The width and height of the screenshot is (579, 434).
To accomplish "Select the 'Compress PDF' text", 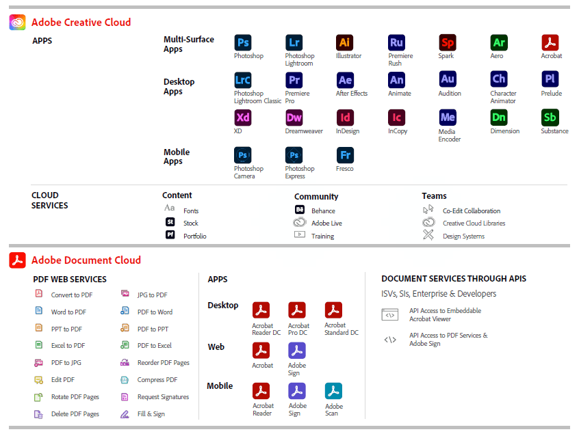I will click(157, 380).
